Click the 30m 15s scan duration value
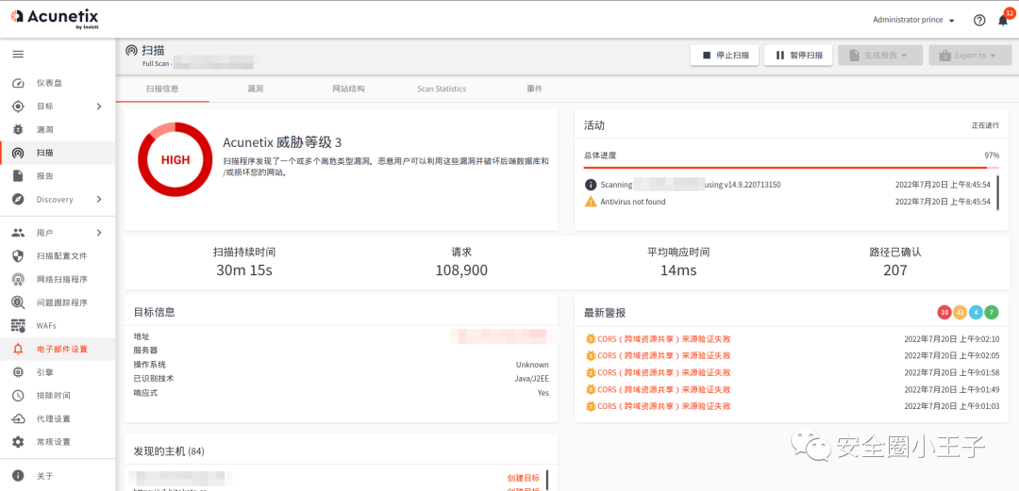 coord(244,270)
